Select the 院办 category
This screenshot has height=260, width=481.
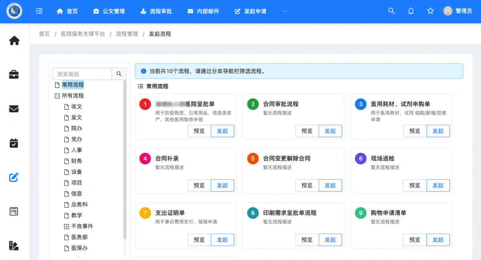77,128
